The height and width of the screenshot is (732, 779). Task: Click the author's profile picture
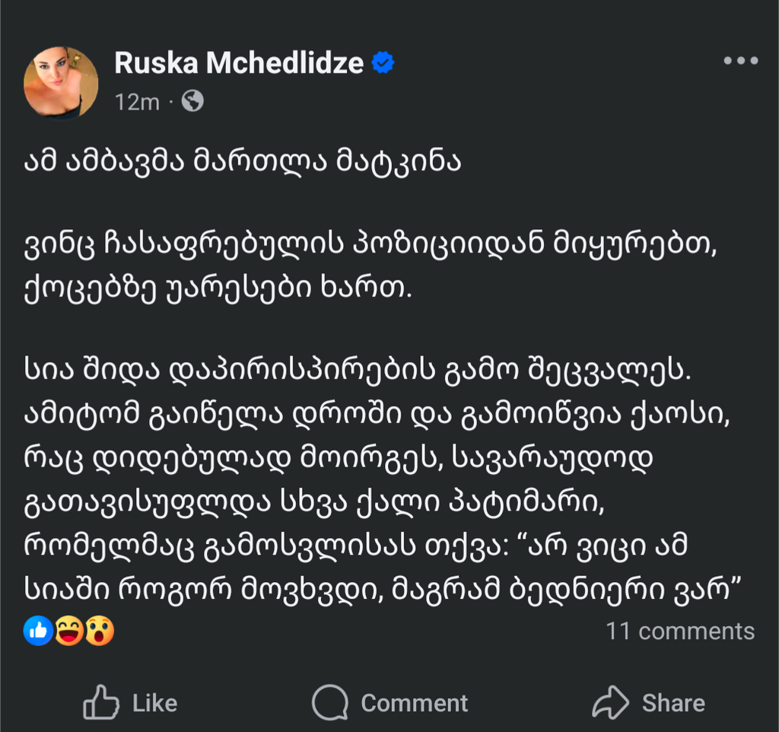point(61,82)
